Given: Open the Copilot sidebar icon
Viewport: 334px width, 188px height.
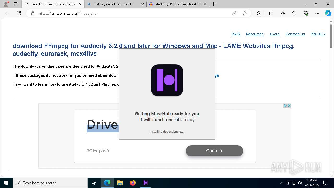Looking at the screenshot, I should click(x=328, y=13).
